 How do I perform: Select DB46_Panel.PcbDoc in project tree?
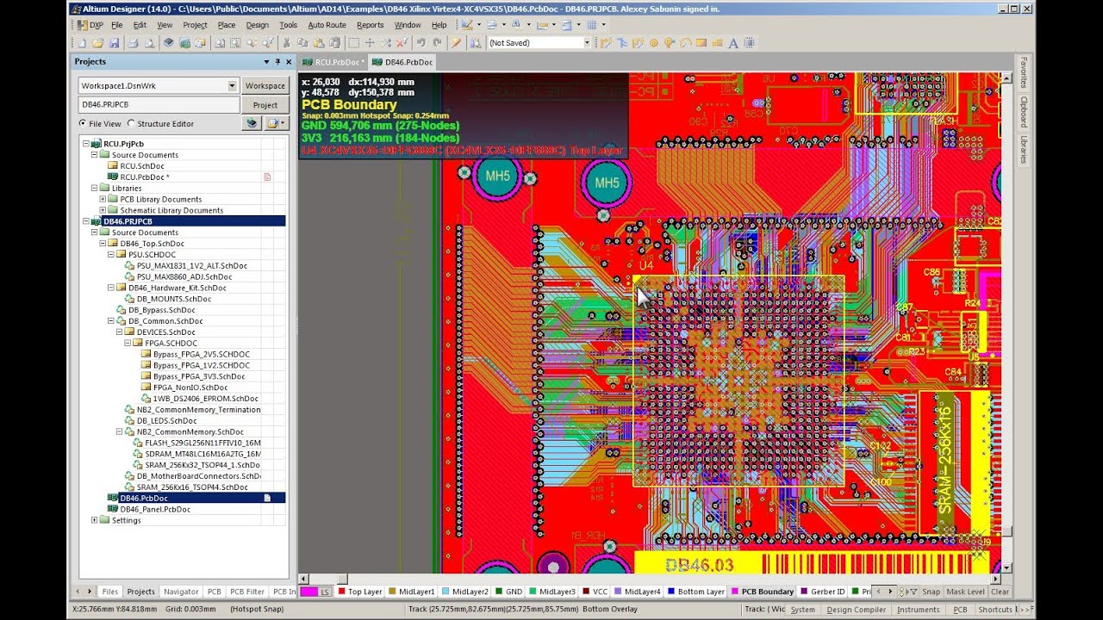[x=155, y=509]
